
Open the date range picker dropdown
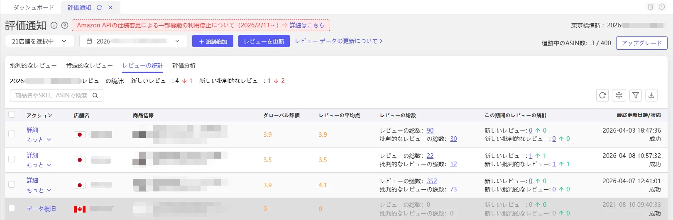click(133, 41)
